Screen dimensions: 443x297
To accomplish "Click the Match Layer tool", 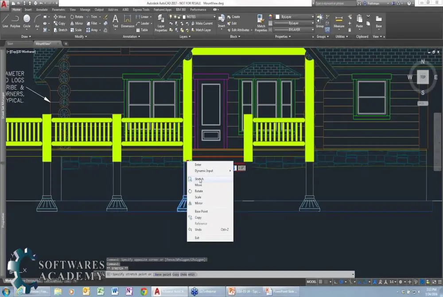I will click(x=201, y=30).
